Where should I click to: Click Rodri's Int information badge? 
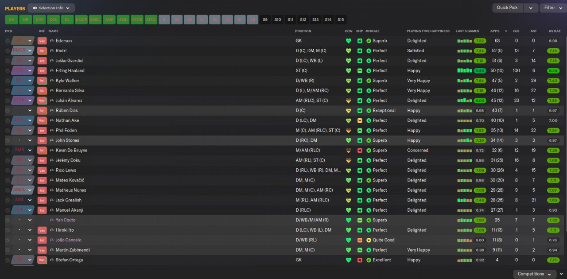42,50
